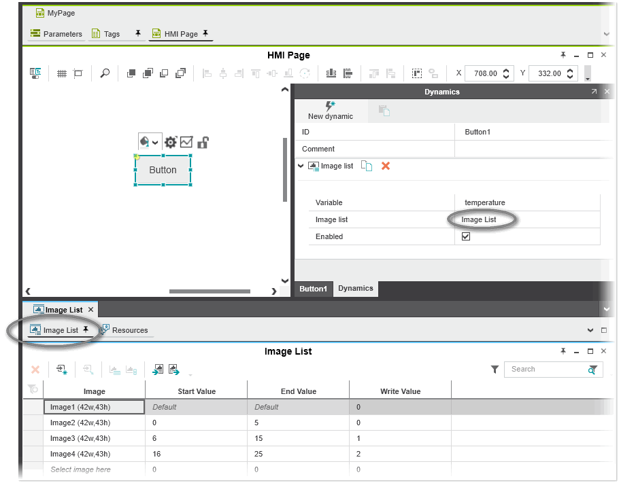The height and width of the screenshot is (483, 619).
Task: Click the magnifier zoom tool
Action: [105, 73]
